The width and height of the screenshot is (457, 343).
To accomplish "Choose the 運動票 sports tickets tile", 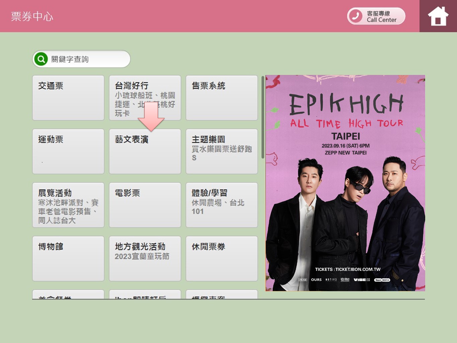I will tap(68, 151).
